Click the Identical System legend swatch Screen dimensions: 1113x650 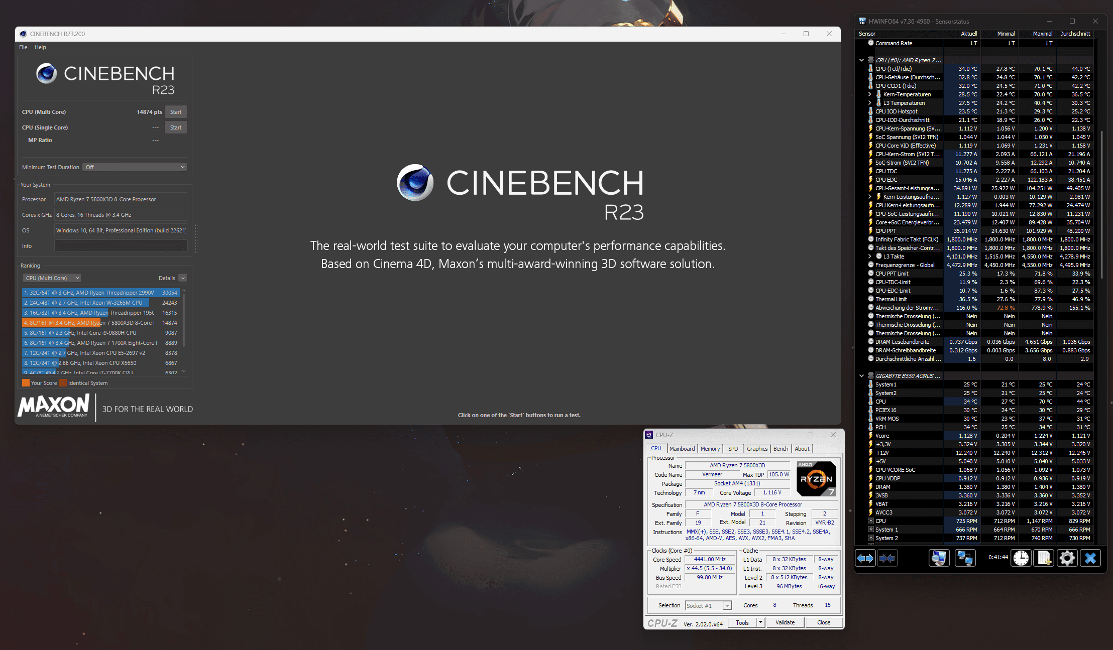pos(63,383)
